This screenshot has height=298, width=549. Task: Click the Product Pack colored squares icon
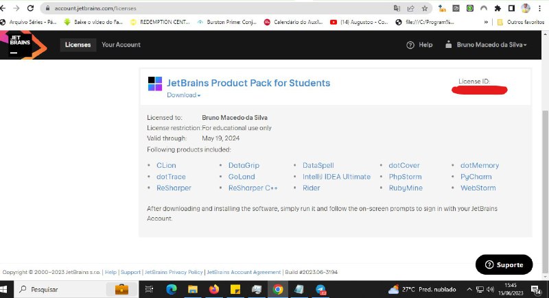coord(155,84)
